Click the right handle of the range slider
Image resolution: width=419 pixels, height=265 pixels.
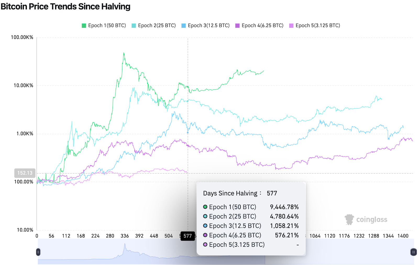414,252
